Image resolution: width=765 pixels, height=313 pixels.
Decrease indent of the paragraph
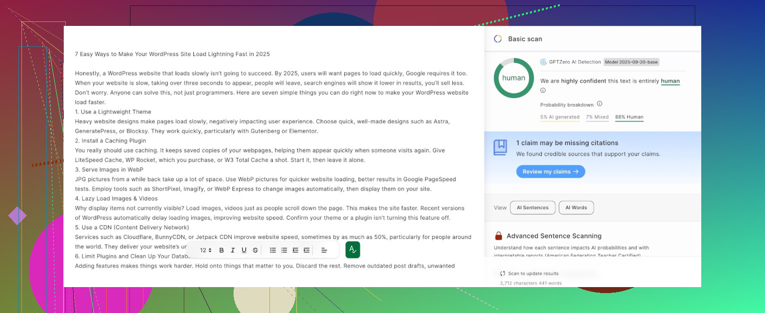point(295,250)
